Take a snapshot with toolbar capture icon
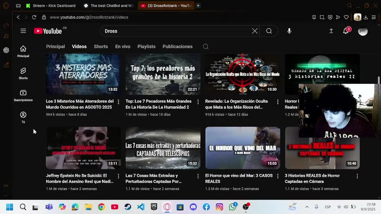 [x=322, y=17]
